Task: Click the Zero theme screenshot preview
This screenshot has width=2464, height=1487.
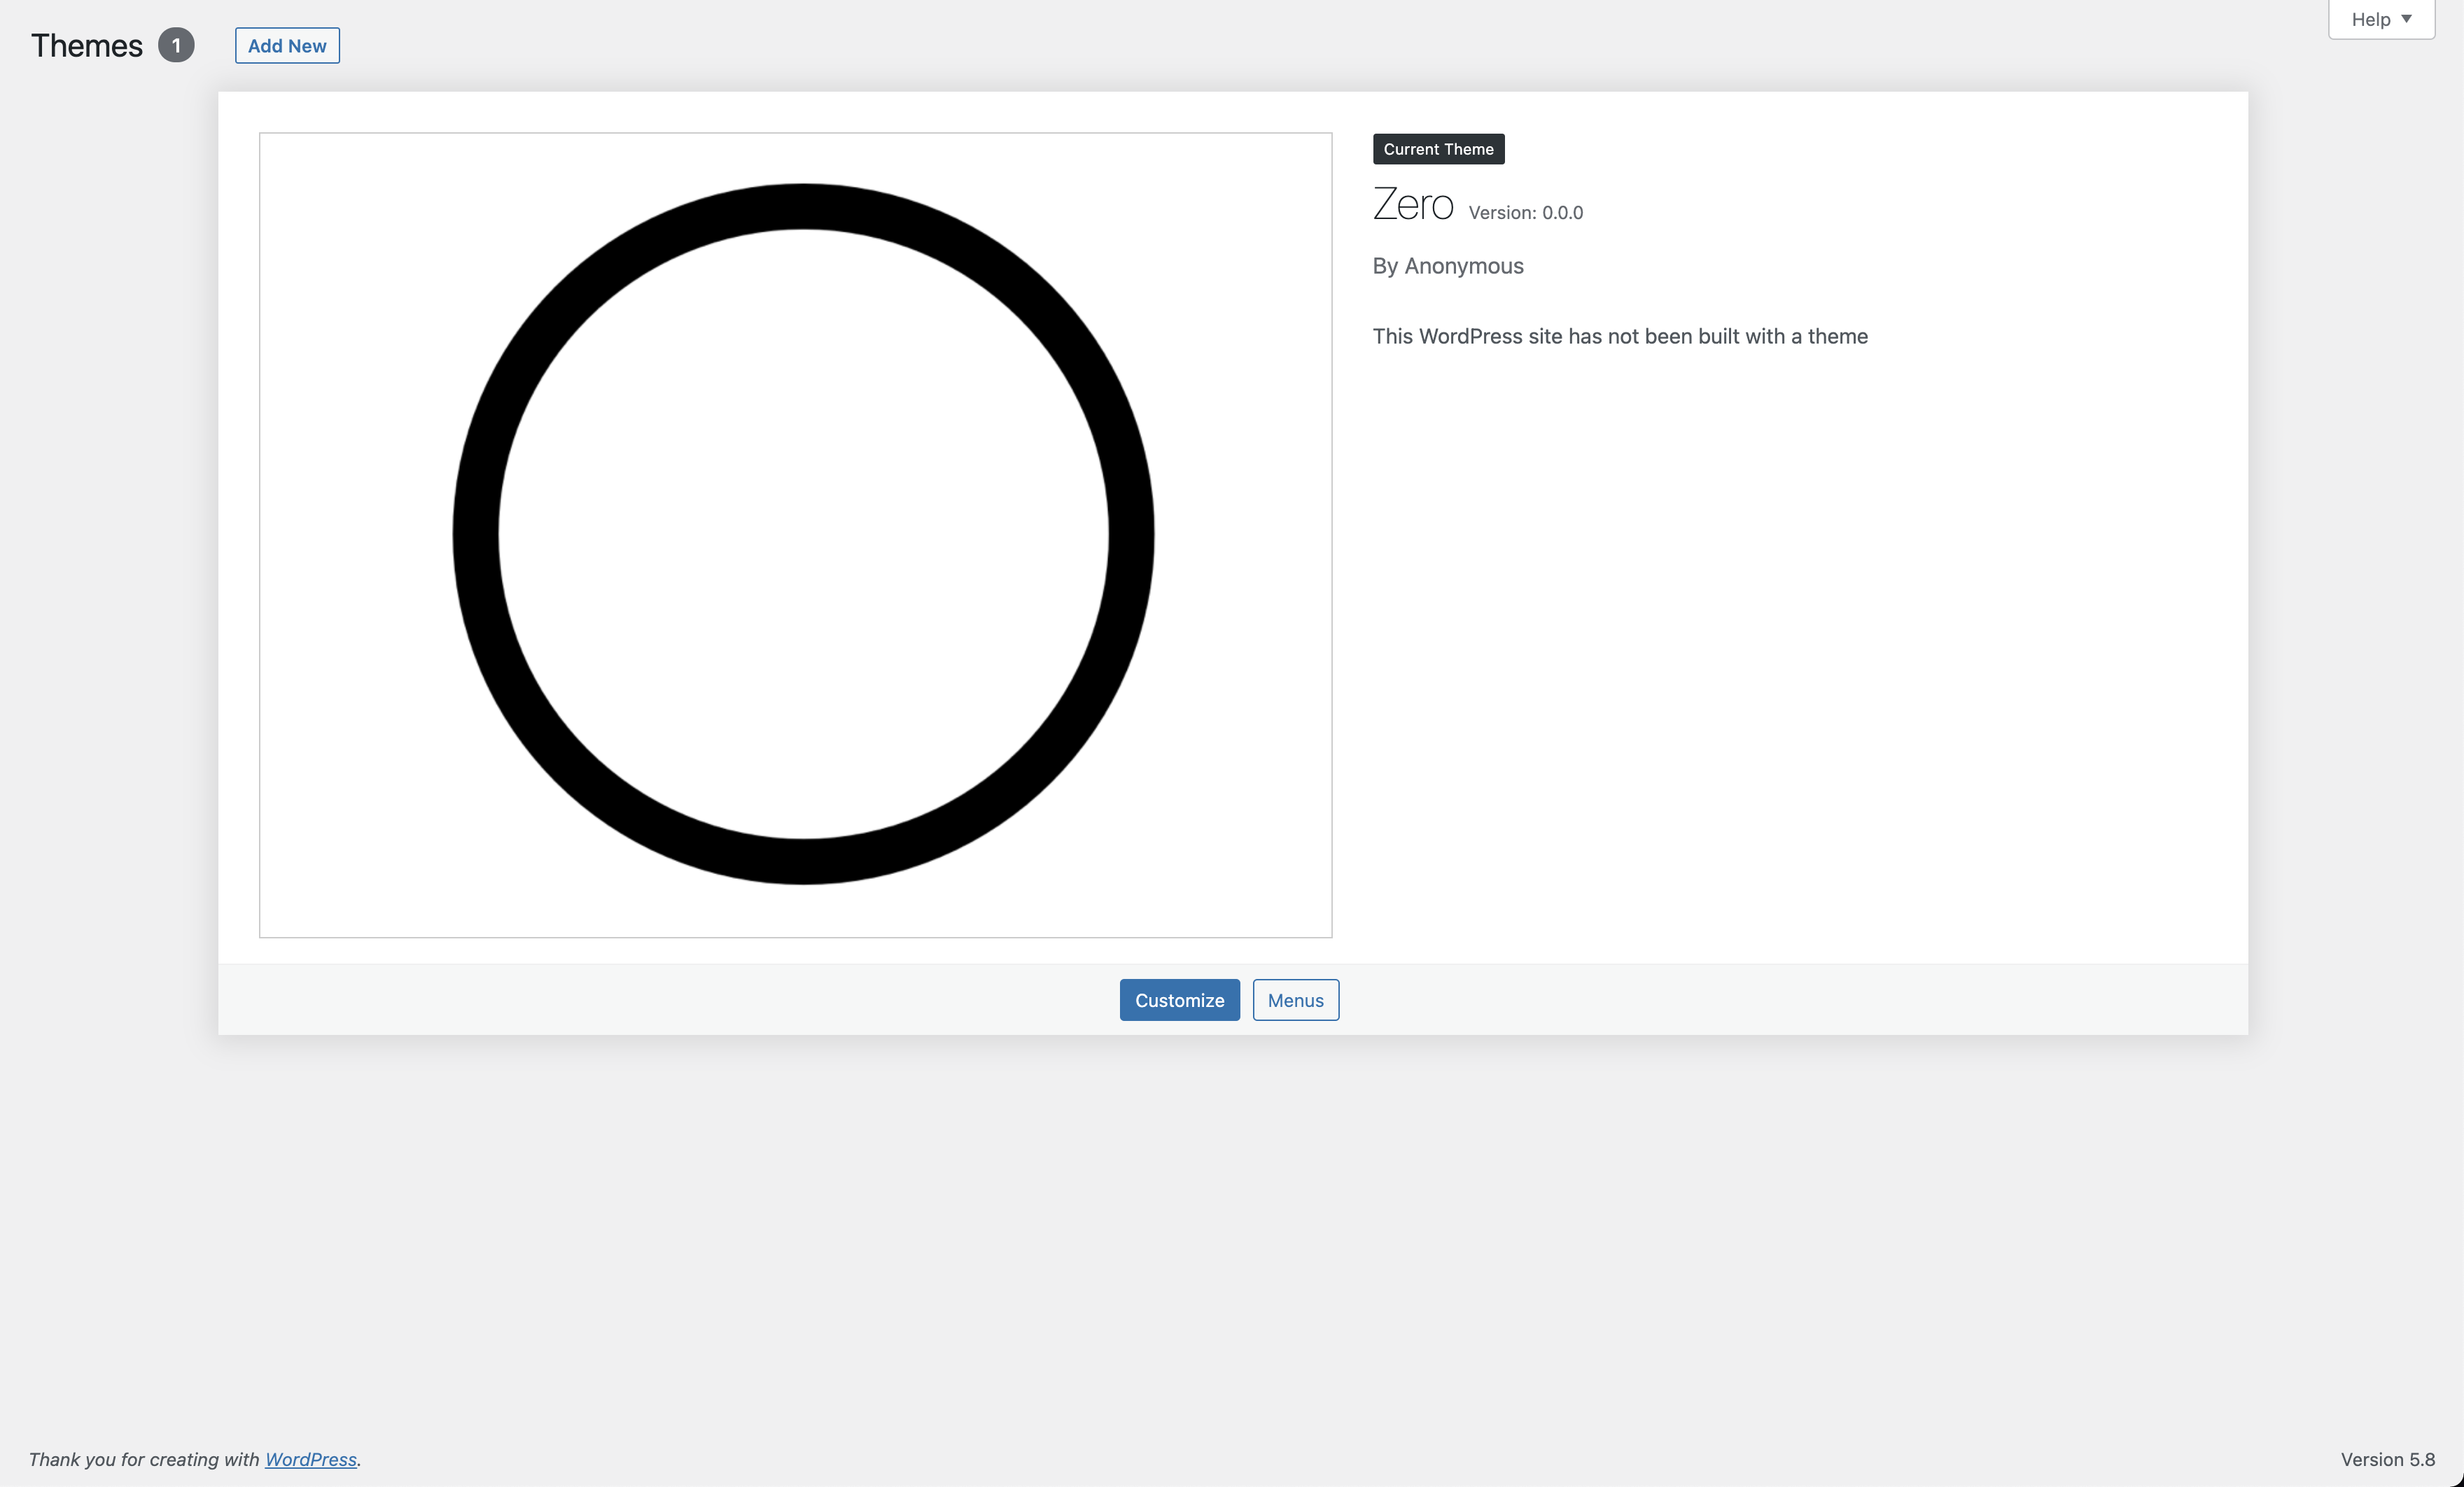Action: coord(795,535)
